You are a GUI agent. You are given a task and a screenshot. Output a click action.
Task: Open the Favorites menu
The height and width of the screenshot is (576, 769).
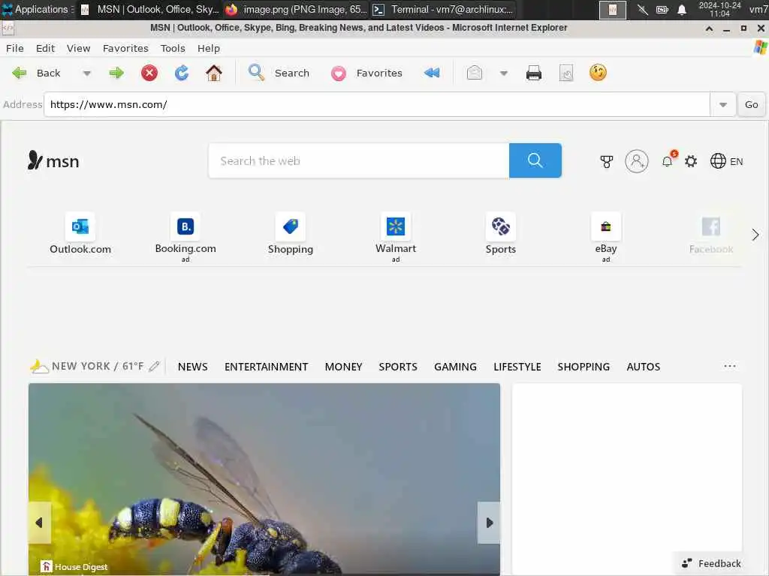pyautogui.click(x=125, y=48)
